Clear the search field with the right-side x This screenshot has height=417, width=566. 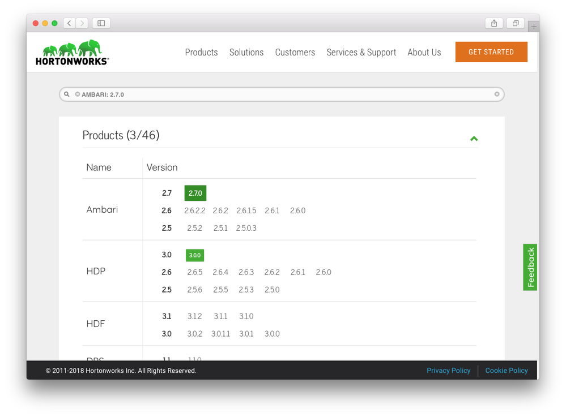[497, 94]
